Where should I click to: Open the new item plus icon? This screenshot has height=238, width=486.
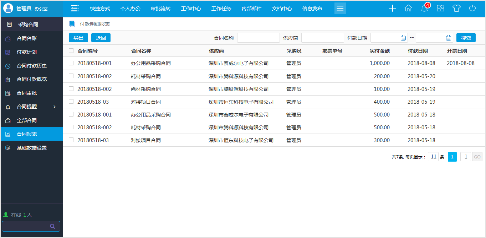click(392, 8)
